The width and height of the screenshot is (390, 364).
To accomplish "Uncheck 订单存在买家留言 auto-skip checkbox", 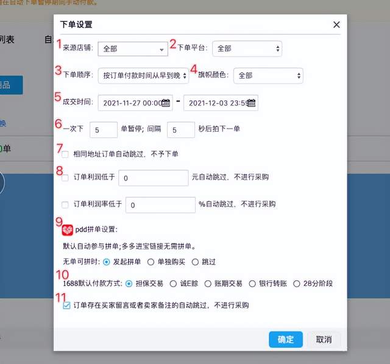I will 66,305.
